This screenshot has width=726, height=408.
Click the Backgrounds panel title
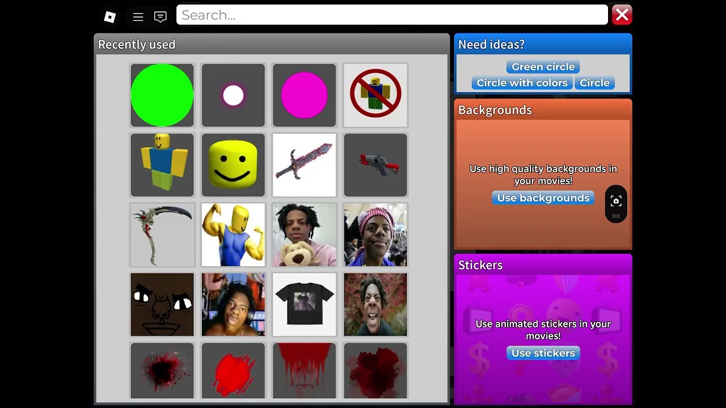pyautogui.click(x=495, y=110)
